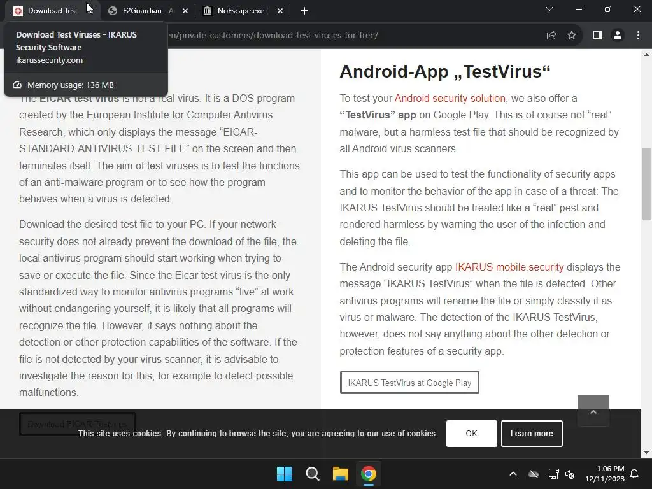Click the scrollbar up arrow
The height and width of the screenshot is (489, 652).
coord(646,55)
